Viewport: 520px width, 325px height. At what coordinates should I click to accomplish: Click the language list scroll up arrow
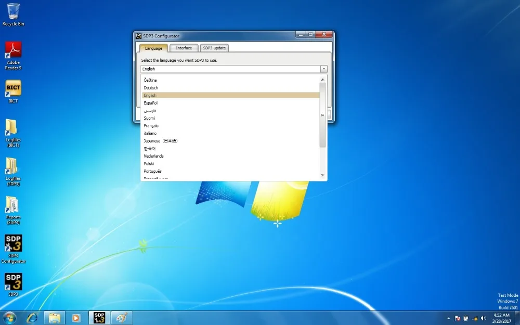pos(323,80)
